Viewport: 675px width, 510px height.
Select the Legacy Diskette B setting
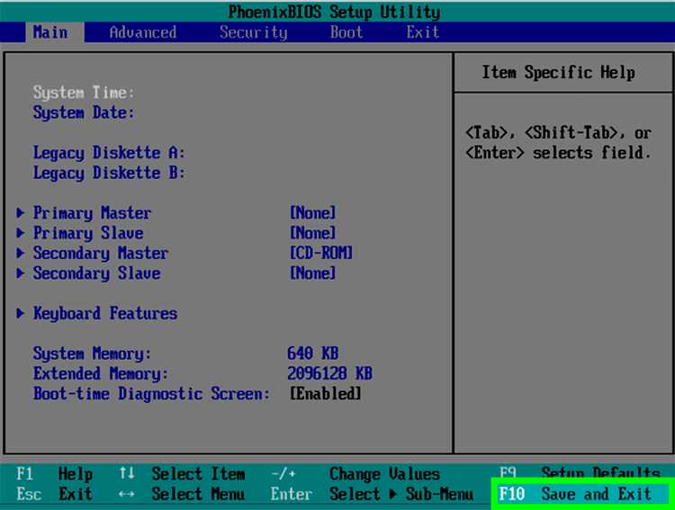pos(109,173)
